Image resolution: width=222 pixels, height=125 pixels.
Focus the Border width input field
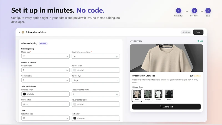click(x=45, y=70)
